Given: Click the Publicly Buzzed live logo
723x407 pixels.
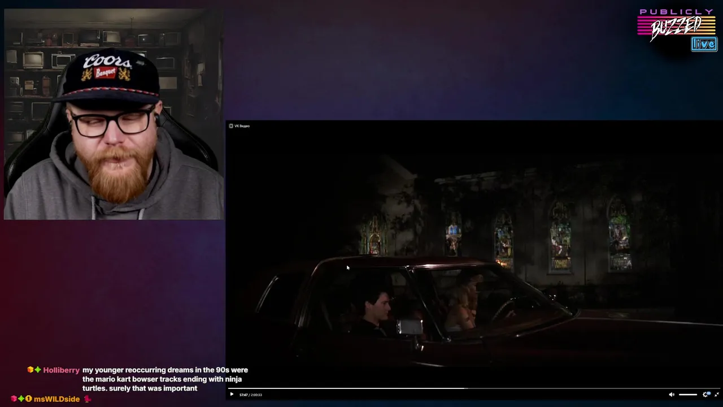Looking at the screenshot, I should [x=677, y=30].
